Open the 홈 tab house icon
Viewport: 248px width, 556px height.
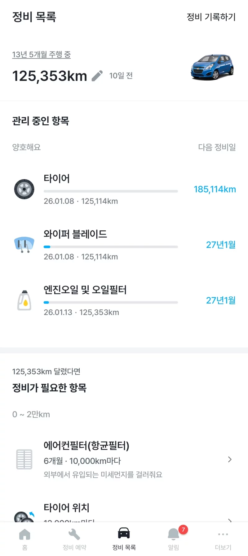25,535
